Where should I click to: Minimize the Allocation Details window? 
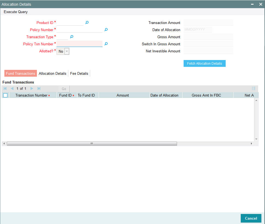point(252,4)
